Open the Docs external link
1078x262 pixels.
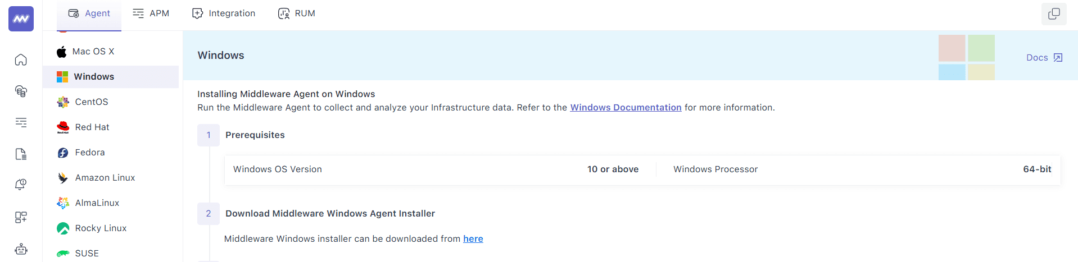coord(1044,58)
